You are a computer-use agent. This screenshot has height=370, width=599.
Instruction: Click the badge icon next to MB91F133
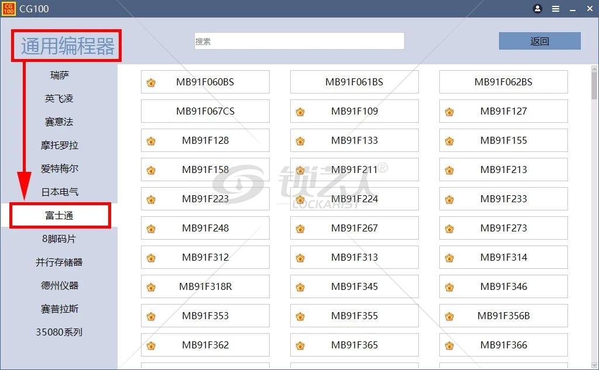pos(300,141)
